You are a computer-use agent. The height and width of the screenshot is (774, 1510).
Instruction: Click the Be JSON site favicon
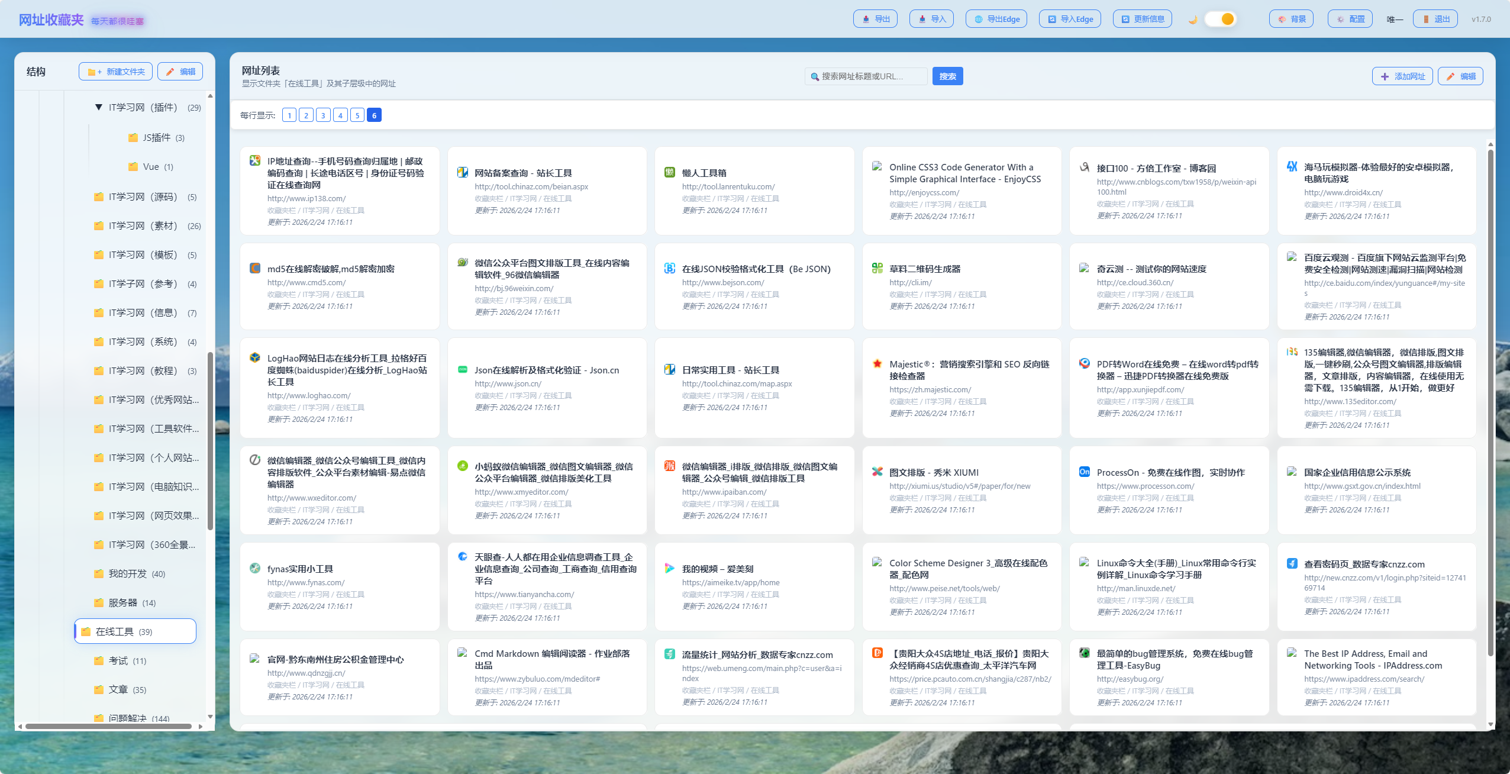point(670,268)
